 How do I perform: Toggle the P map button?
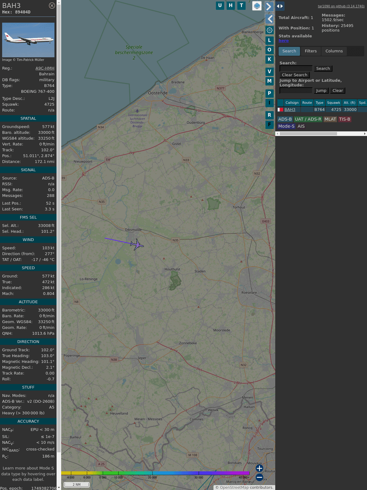[269, 93]
